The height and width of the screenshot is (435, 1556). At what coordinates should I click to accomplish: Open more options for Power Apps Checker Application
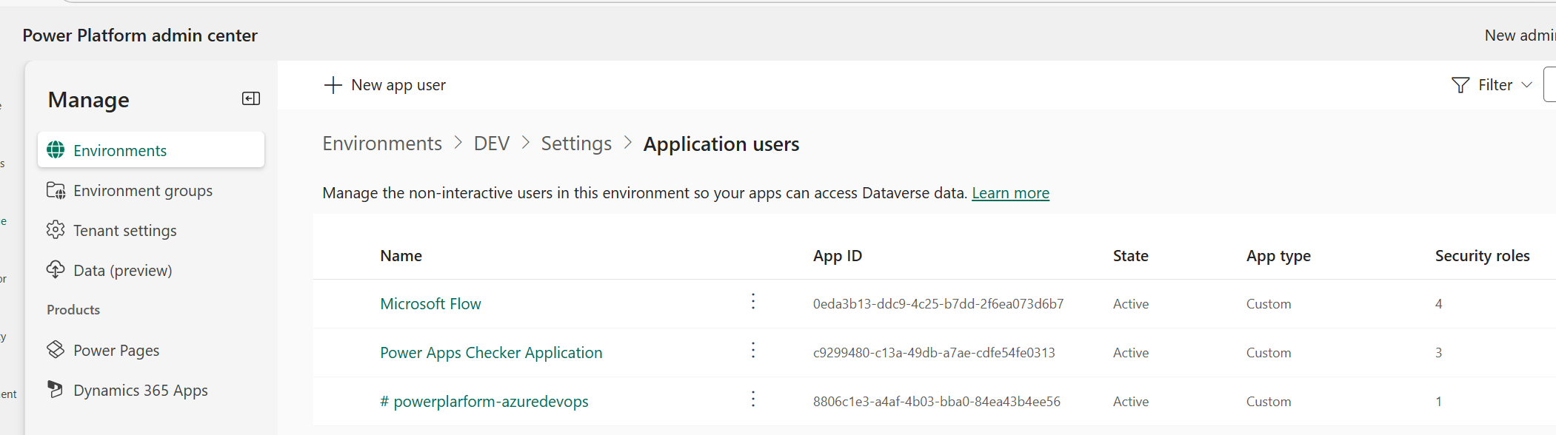tap(753, 350)
